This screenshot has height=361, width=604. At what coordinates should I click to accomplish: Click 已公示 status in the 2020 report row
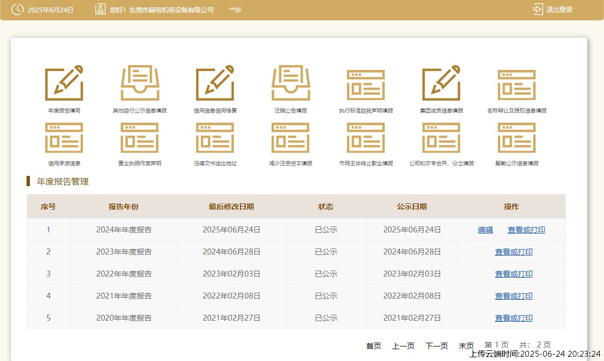tap(326, 318)
